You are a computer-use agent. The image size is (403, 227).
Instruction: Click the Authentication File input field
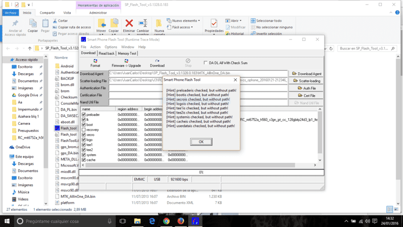[198, 88]
